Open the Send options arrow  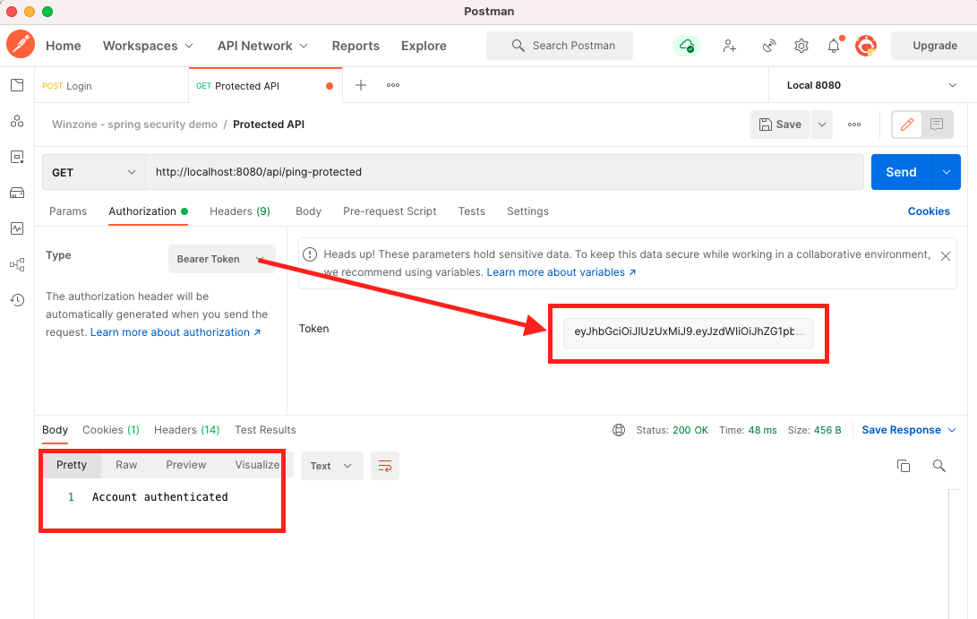947,172
